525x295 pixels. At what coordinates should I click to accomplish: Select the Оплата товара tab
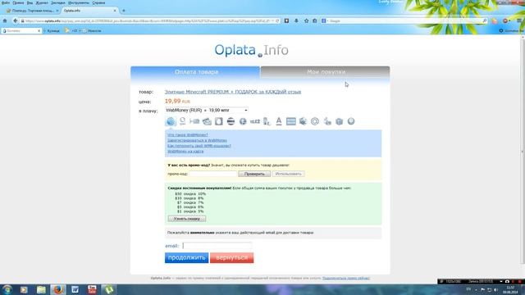195,72
